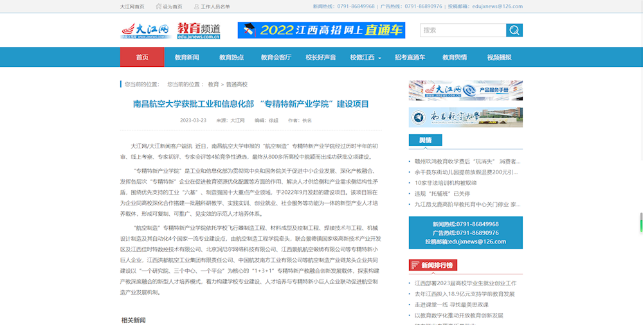Open the 产品服务手册 banner
This screenshot has width=643, height=325.
pos(466,91)
